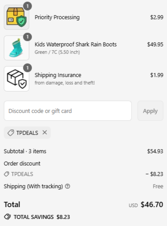
Task: Click the Apply button
Action: coord(150,111)
